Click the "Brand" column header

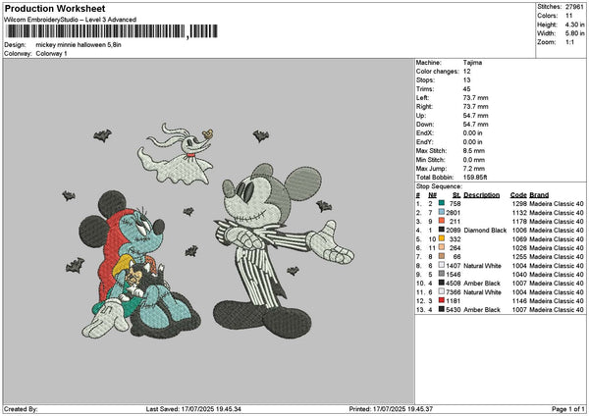(539, 195)
